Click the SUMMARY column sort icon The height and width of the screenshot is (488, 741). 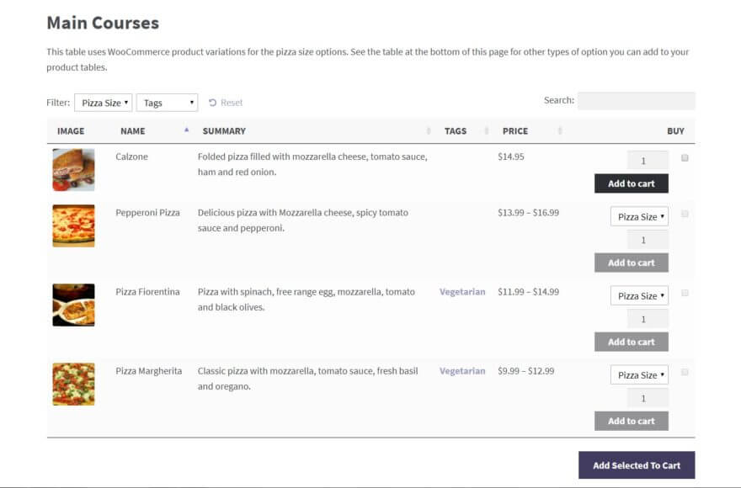pyautogui.click(x=429, y=131)
